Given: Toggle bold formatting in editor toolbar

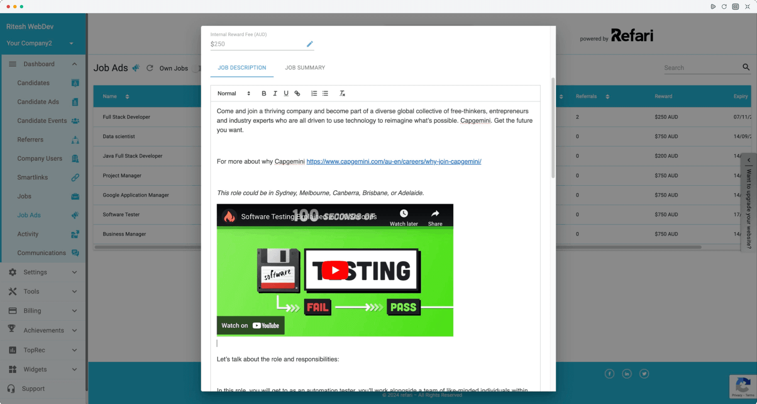Looking at the screenshot, I should [x=264, y=94].
